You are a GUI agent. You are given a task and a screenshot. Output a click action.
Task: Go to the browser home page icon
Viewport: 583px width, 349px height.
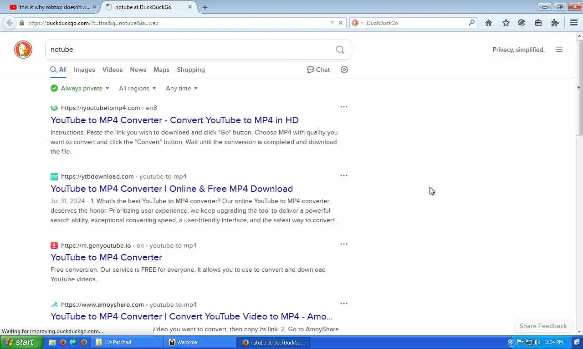pos(489,23)
